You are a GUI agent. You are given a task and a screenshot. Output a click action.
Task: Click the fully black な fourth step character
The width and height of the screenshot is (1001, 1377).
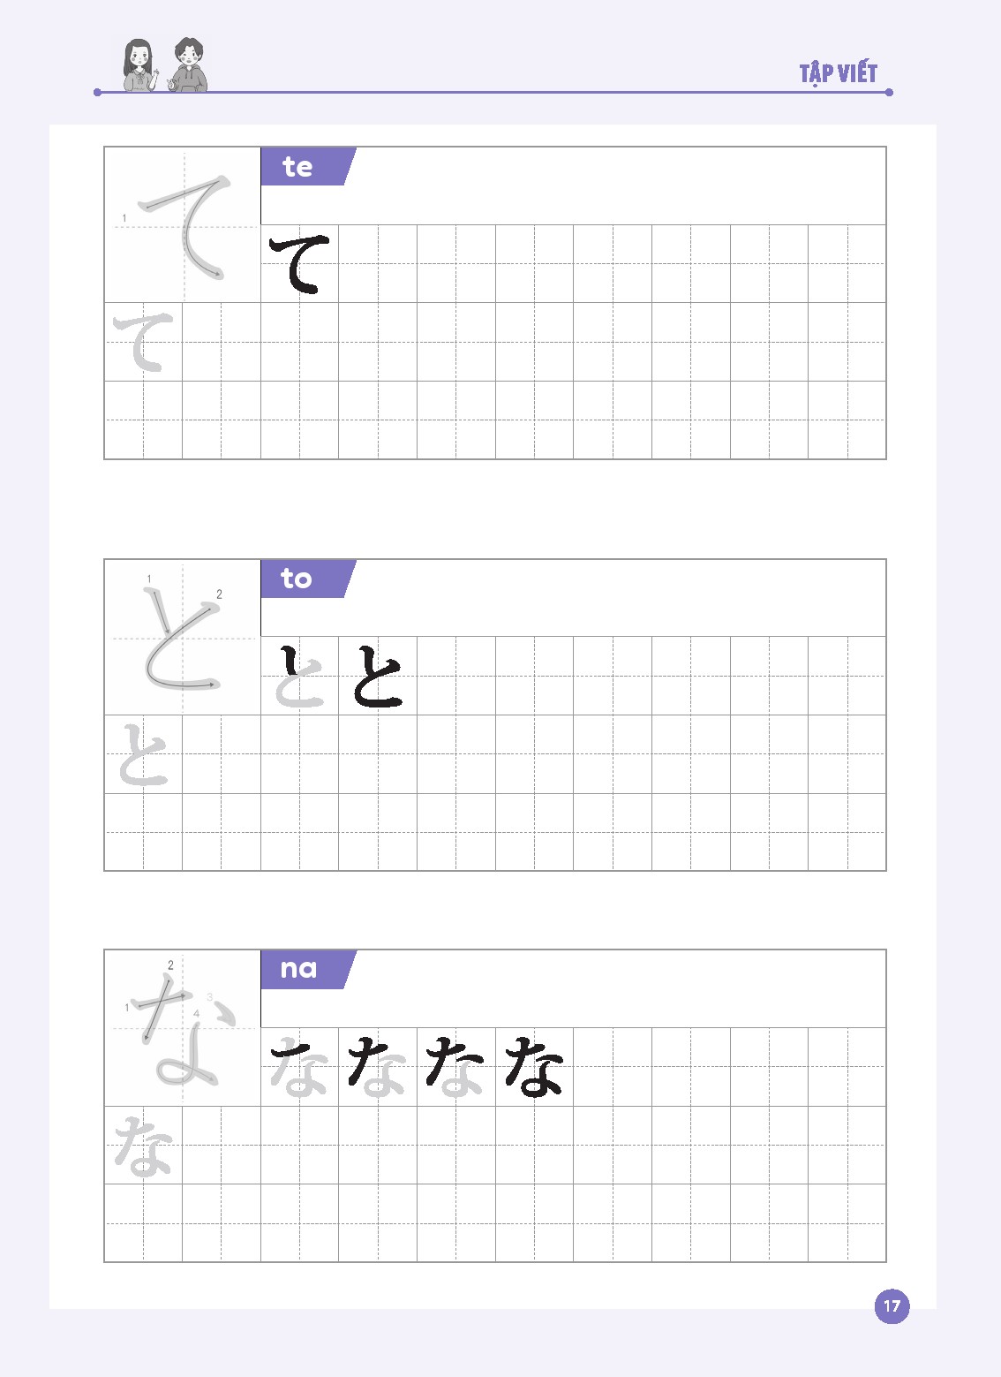pos(534,1067)
